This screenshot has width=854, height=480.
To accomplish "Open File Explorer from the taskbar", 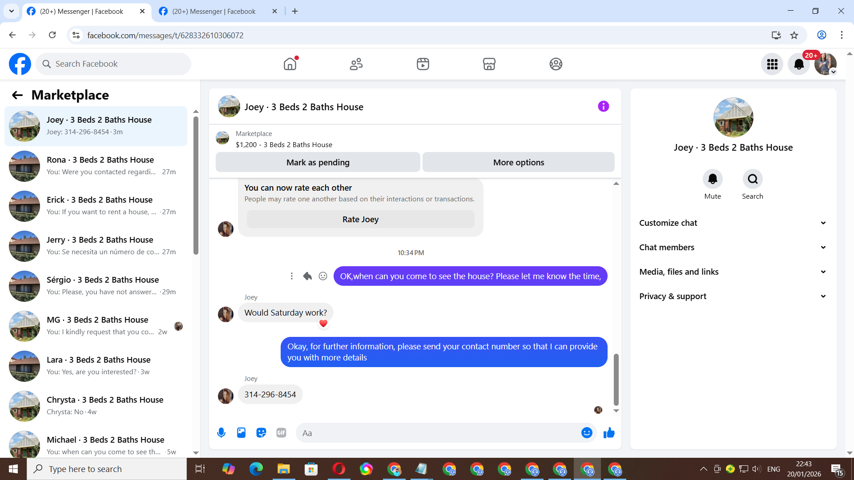I will (284, 469).
